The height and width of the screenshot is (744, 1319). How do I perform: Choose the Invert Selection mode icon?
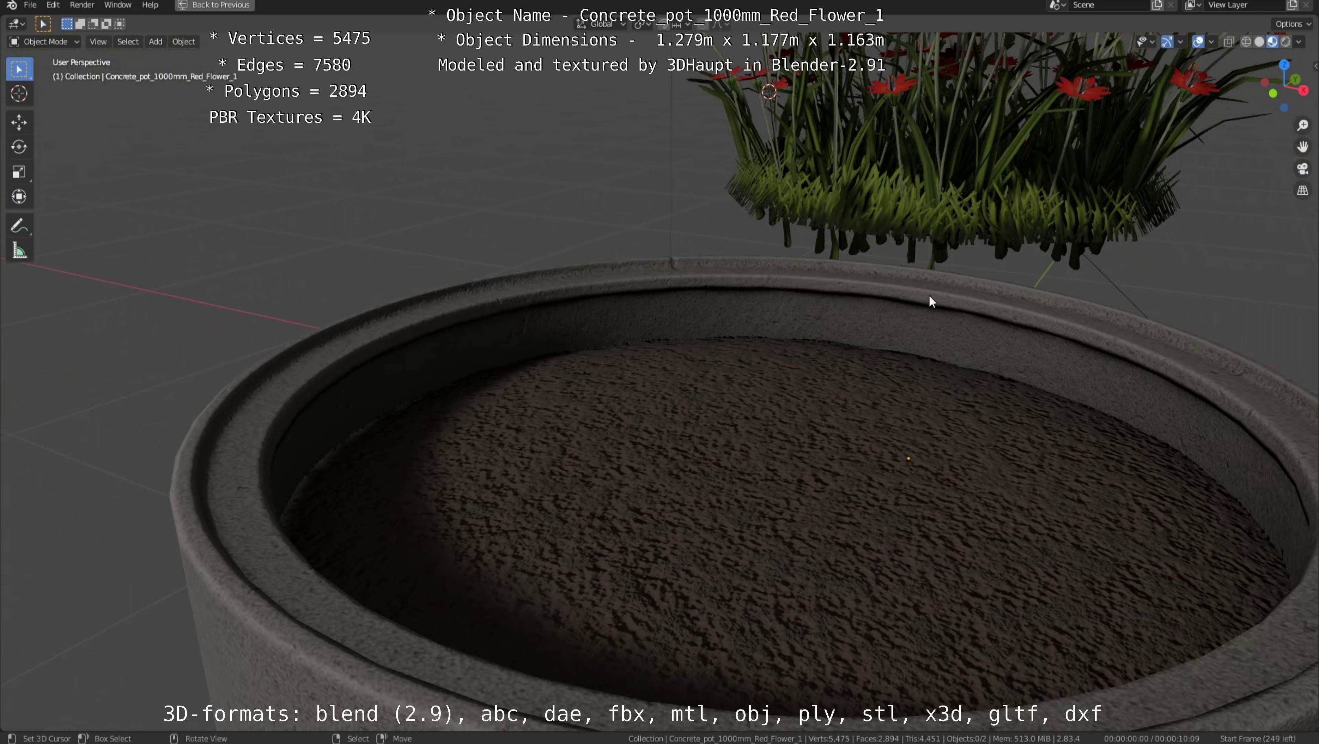[107, 24]
